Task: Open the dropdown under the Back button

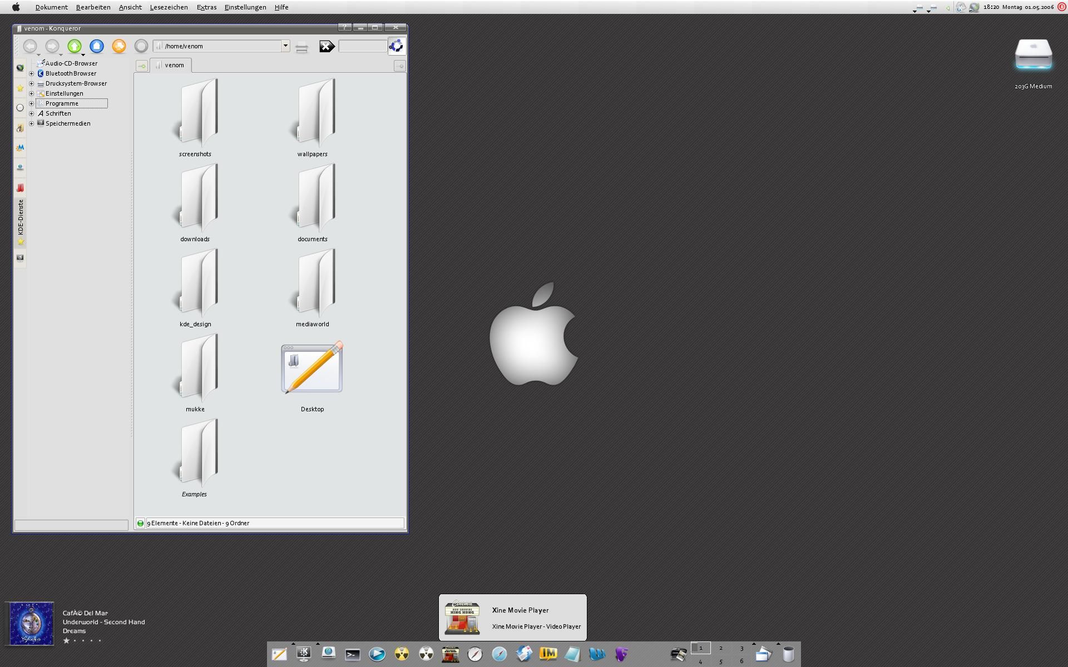Action: tap(38, 55)
